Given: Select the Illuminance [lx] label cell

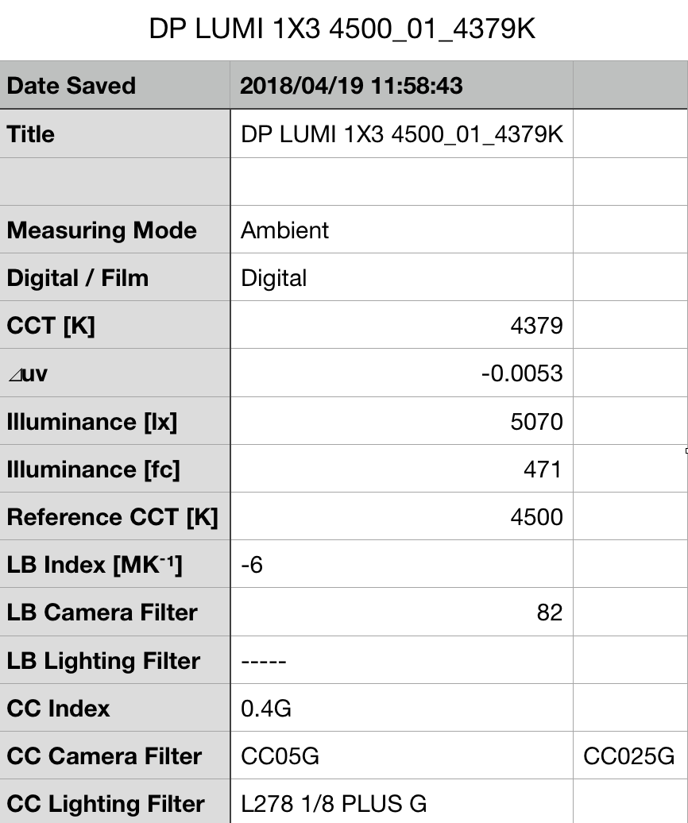Looking at the screenshot, I should (91, 422).
